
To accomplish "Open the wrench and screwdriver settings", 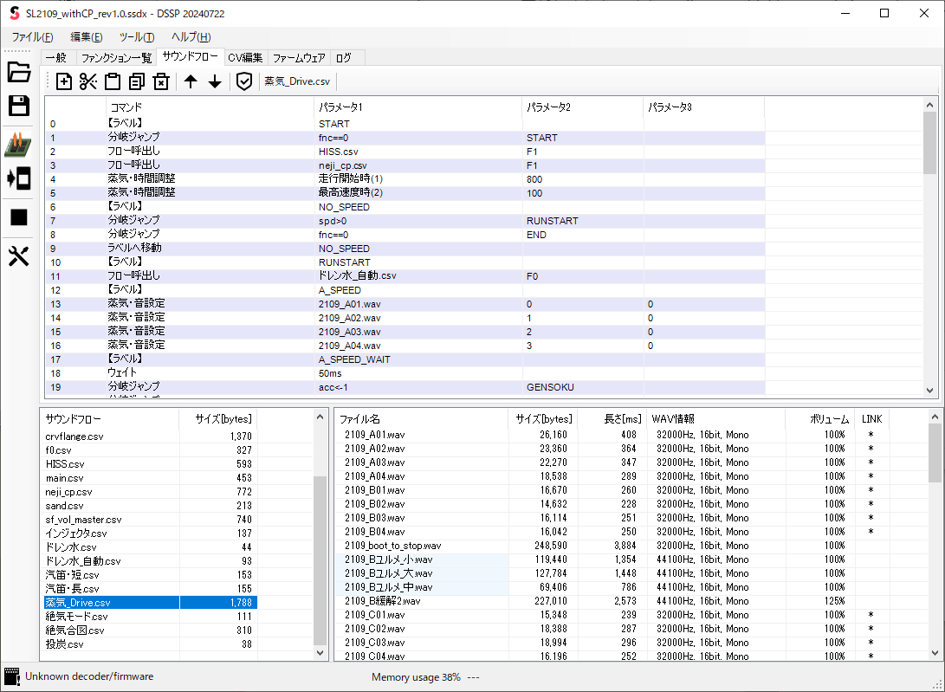I will pos(19,255).
